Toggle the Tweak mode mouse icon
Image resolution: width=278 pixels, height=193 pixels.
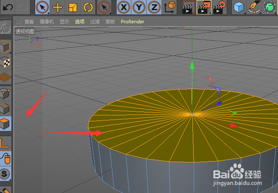tap(6, 158)
